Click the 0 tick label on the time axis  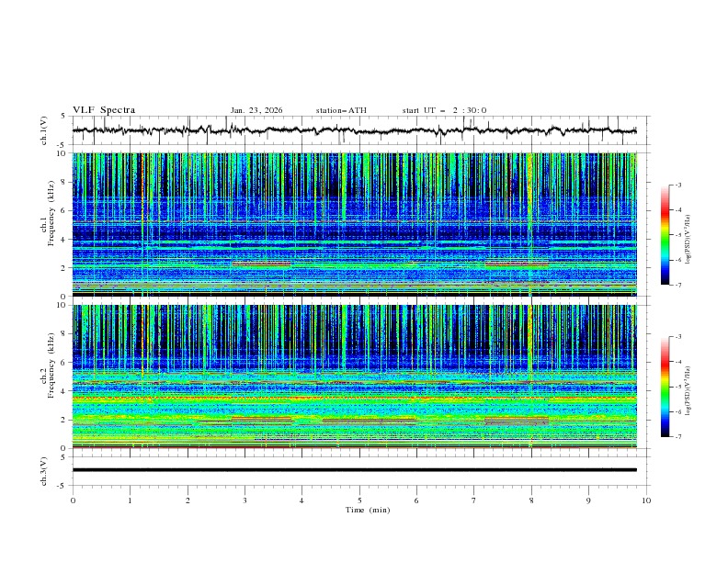[73, 500]
